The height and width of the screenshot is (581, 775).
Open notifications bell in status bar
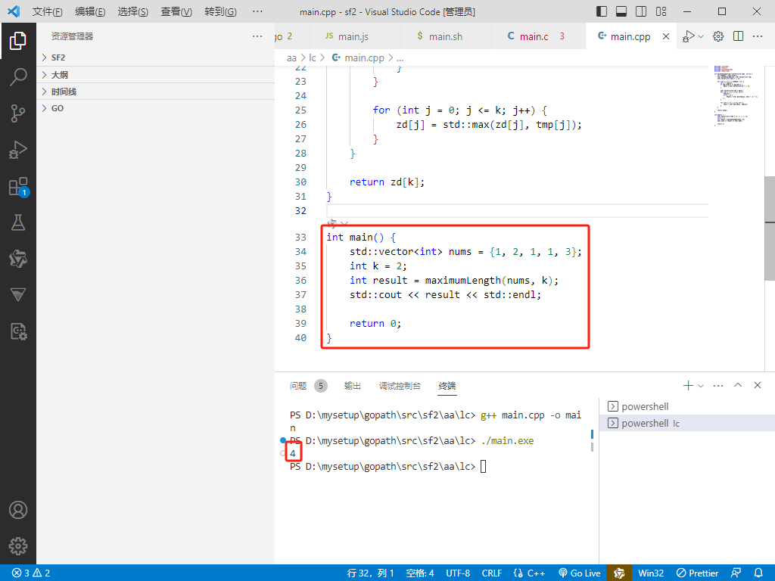pos(758,573)
